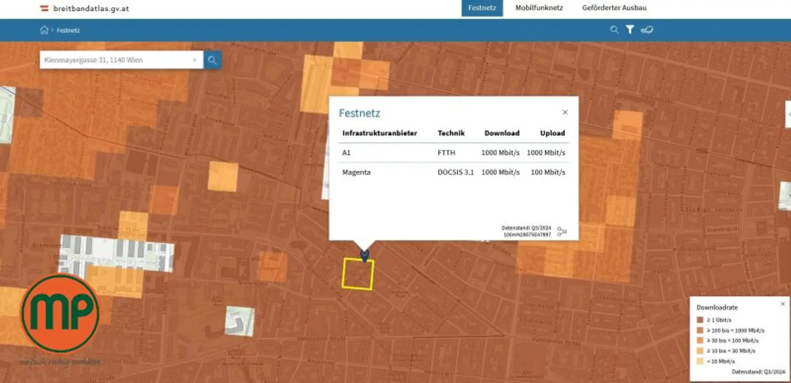791x383 pixels.
Task: Expand the collapsed panel at the right edge
Action: click(789, 114)
